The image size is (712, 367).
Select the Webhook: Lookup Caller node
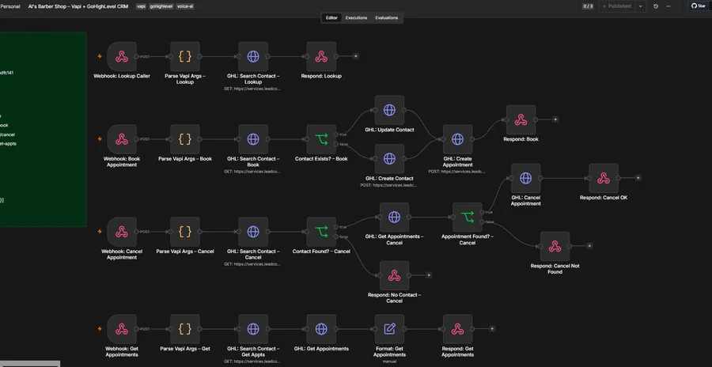(122, 56)
